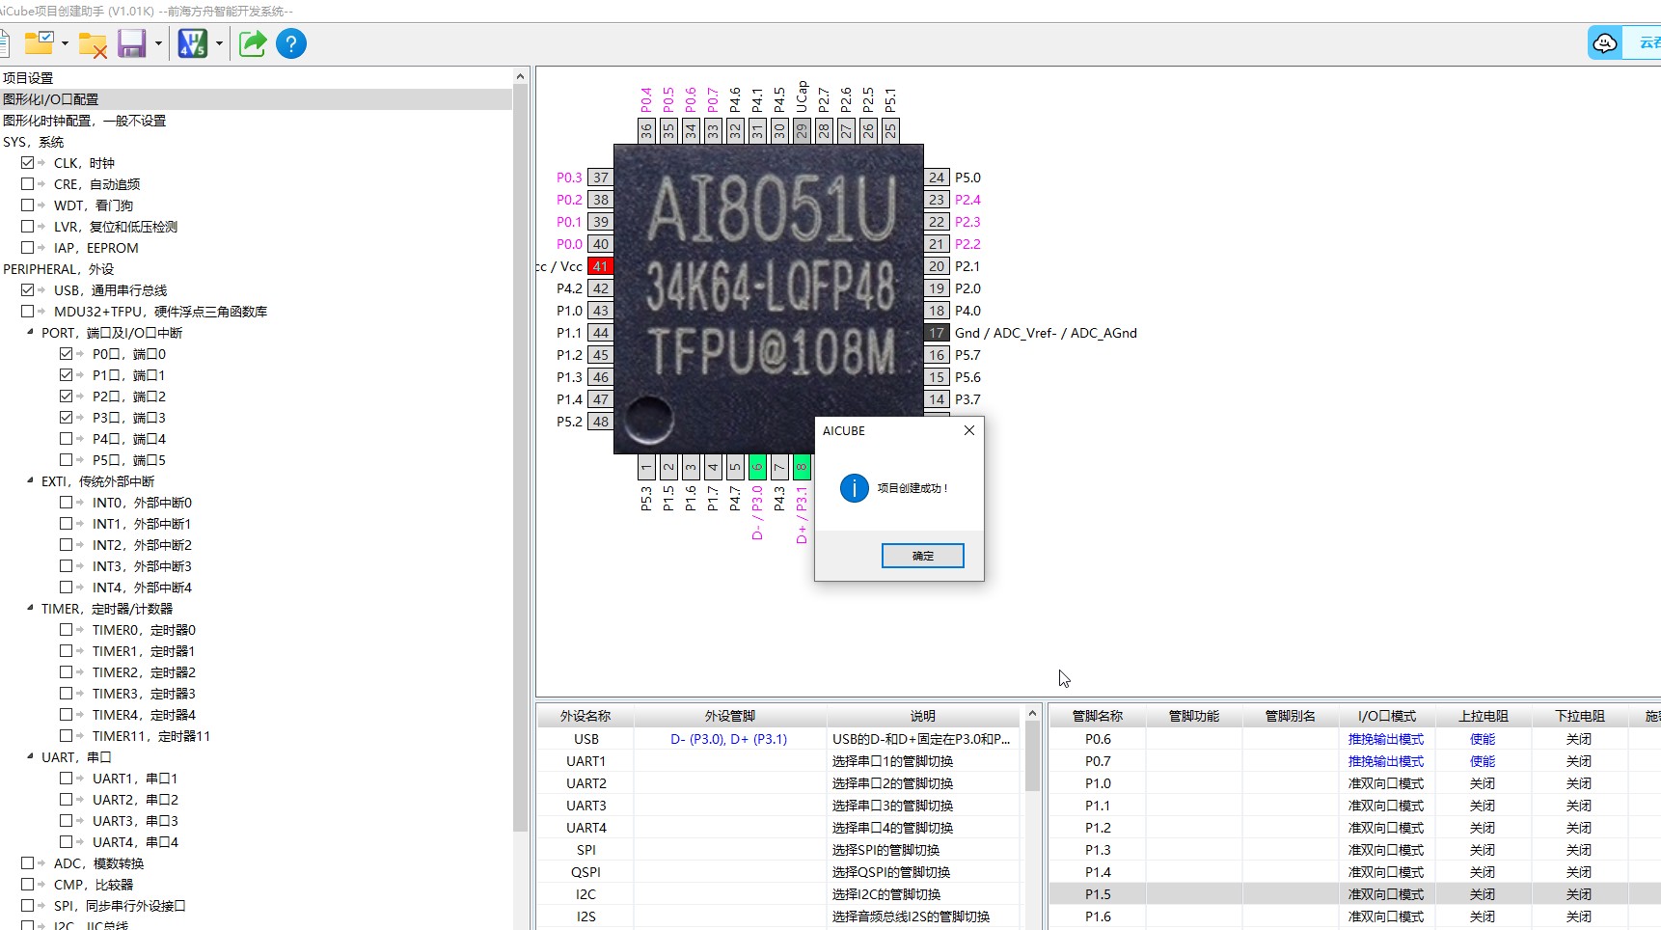
Task: Open the dropdown arrow next to save icon
Action: pyautogui.click(x=158, y=43)
